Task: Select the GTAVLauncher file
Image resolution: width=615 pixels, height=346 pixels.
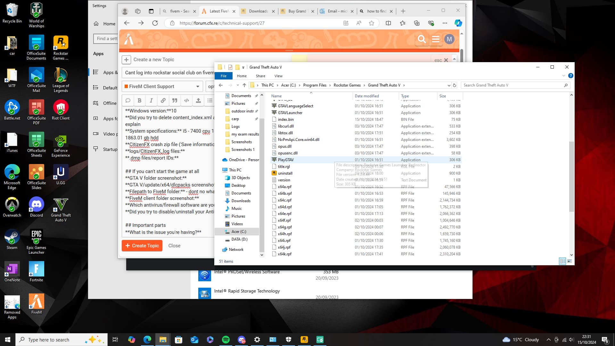Action: (290, 113)
